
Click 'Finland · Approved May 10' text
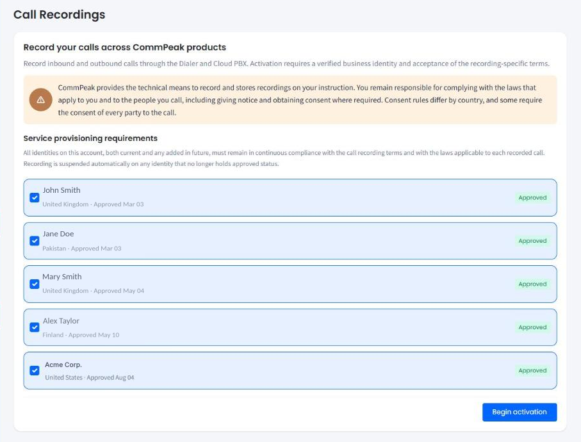tap(81, 335)
